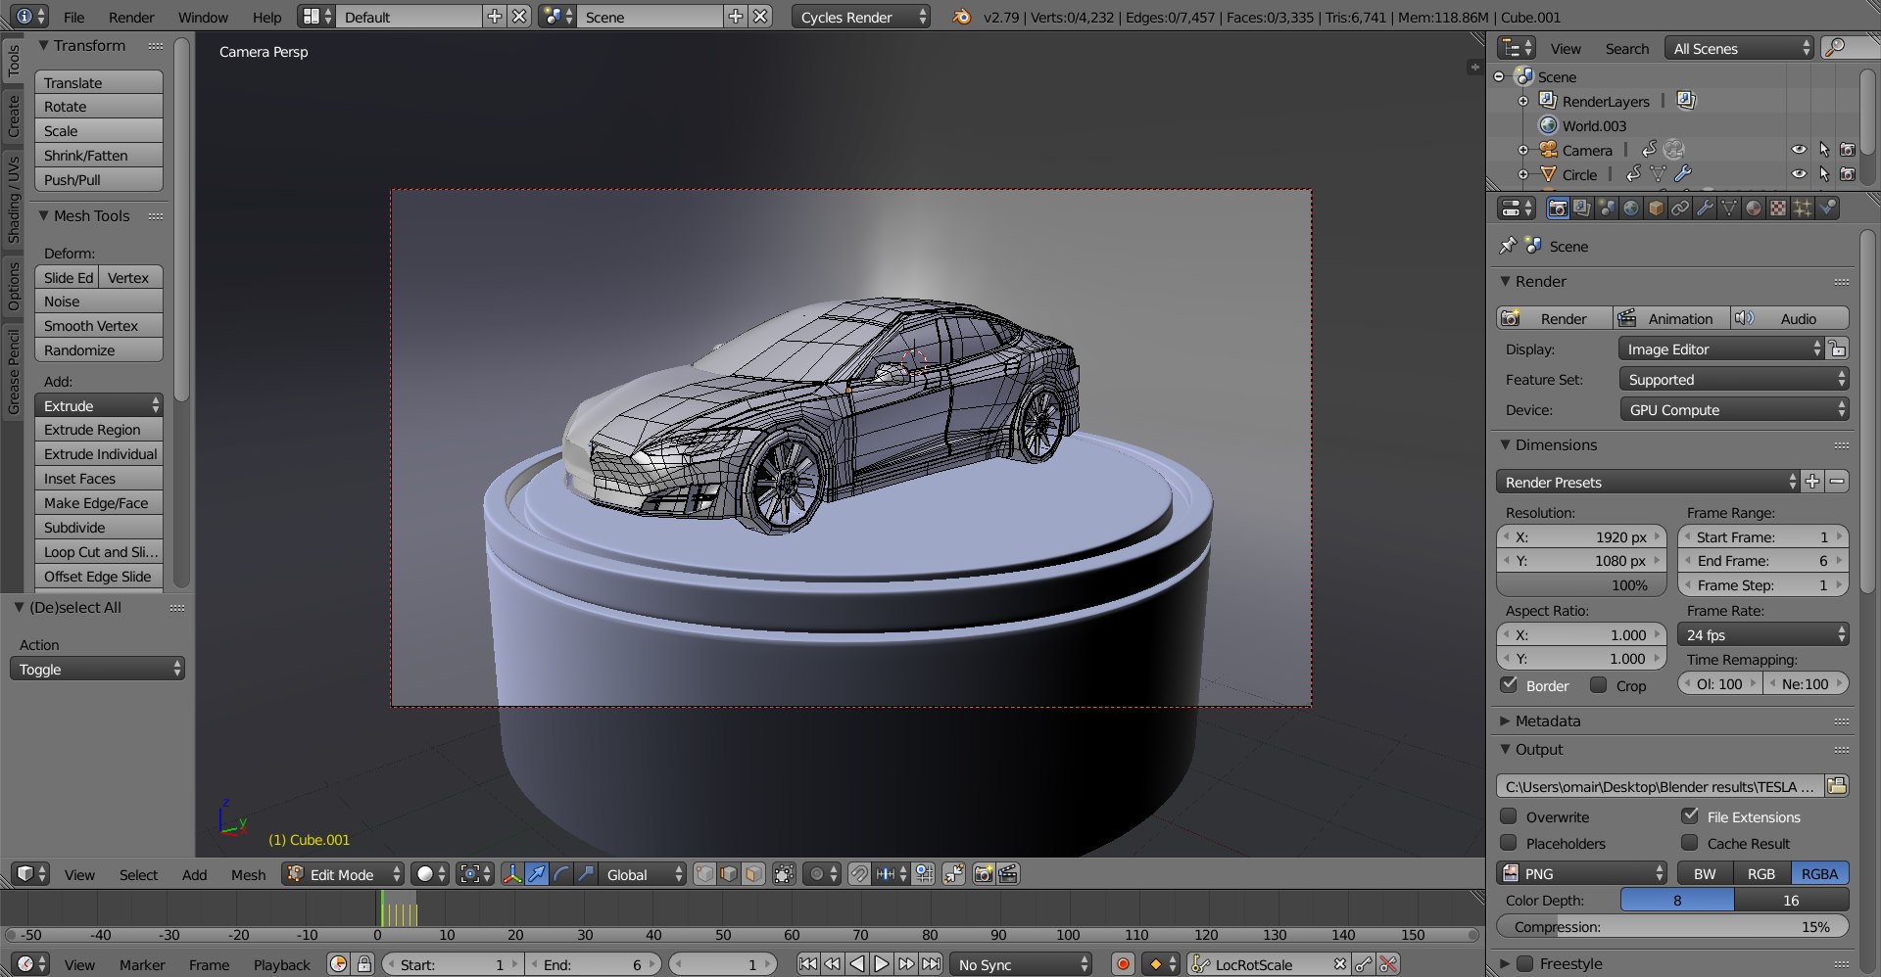Open the Window menu

pyautogui.click(x=203, y=17)
